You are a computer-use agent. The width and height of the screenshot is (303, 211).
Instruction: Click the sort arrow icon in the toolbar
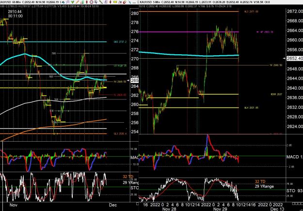click(x=96, y=2)
